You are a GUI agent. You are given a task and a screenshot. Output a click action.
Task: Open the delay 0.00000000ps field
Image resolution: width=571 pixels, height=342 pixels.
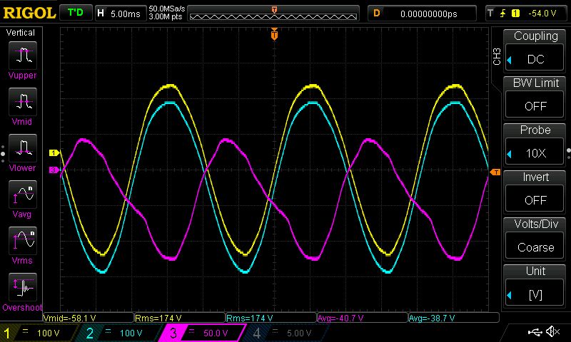click(x=422, y=14)
